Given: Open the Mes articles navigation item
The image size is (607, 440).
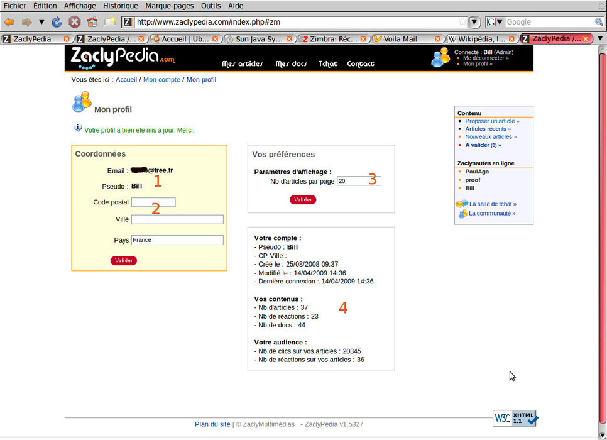Looking at the screenshot, I should [x=243, y=64].
